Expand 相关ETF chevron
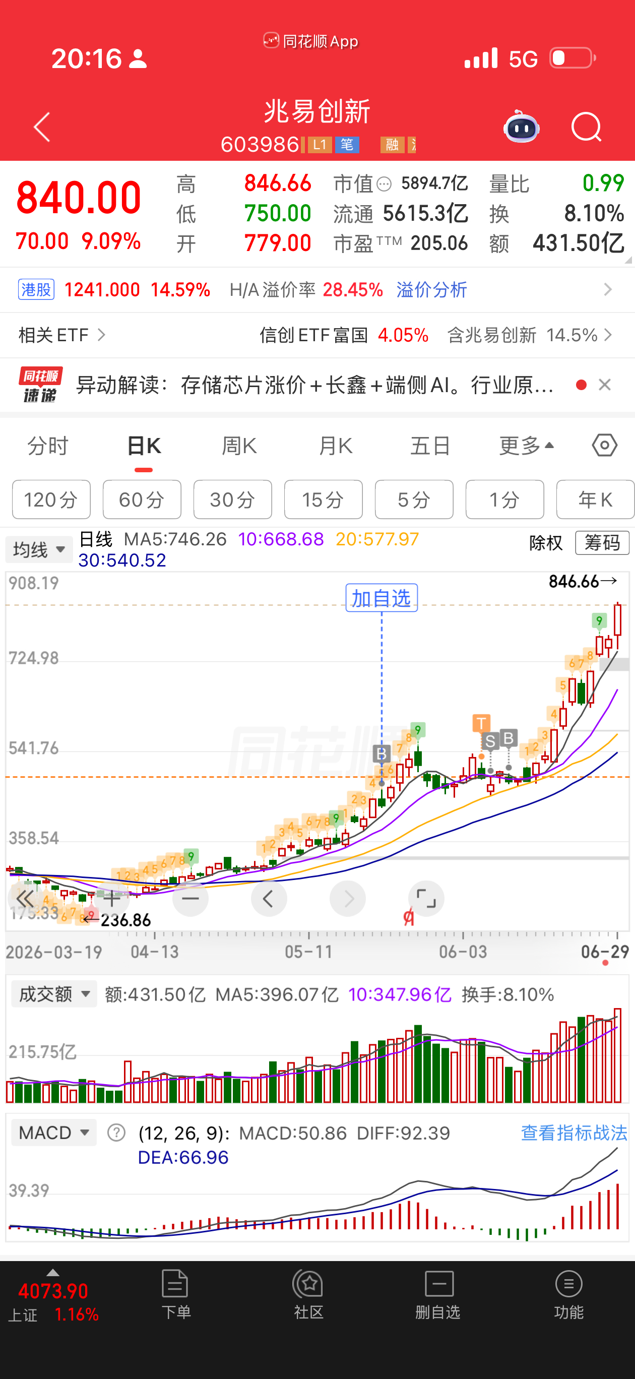 [101, 335]
